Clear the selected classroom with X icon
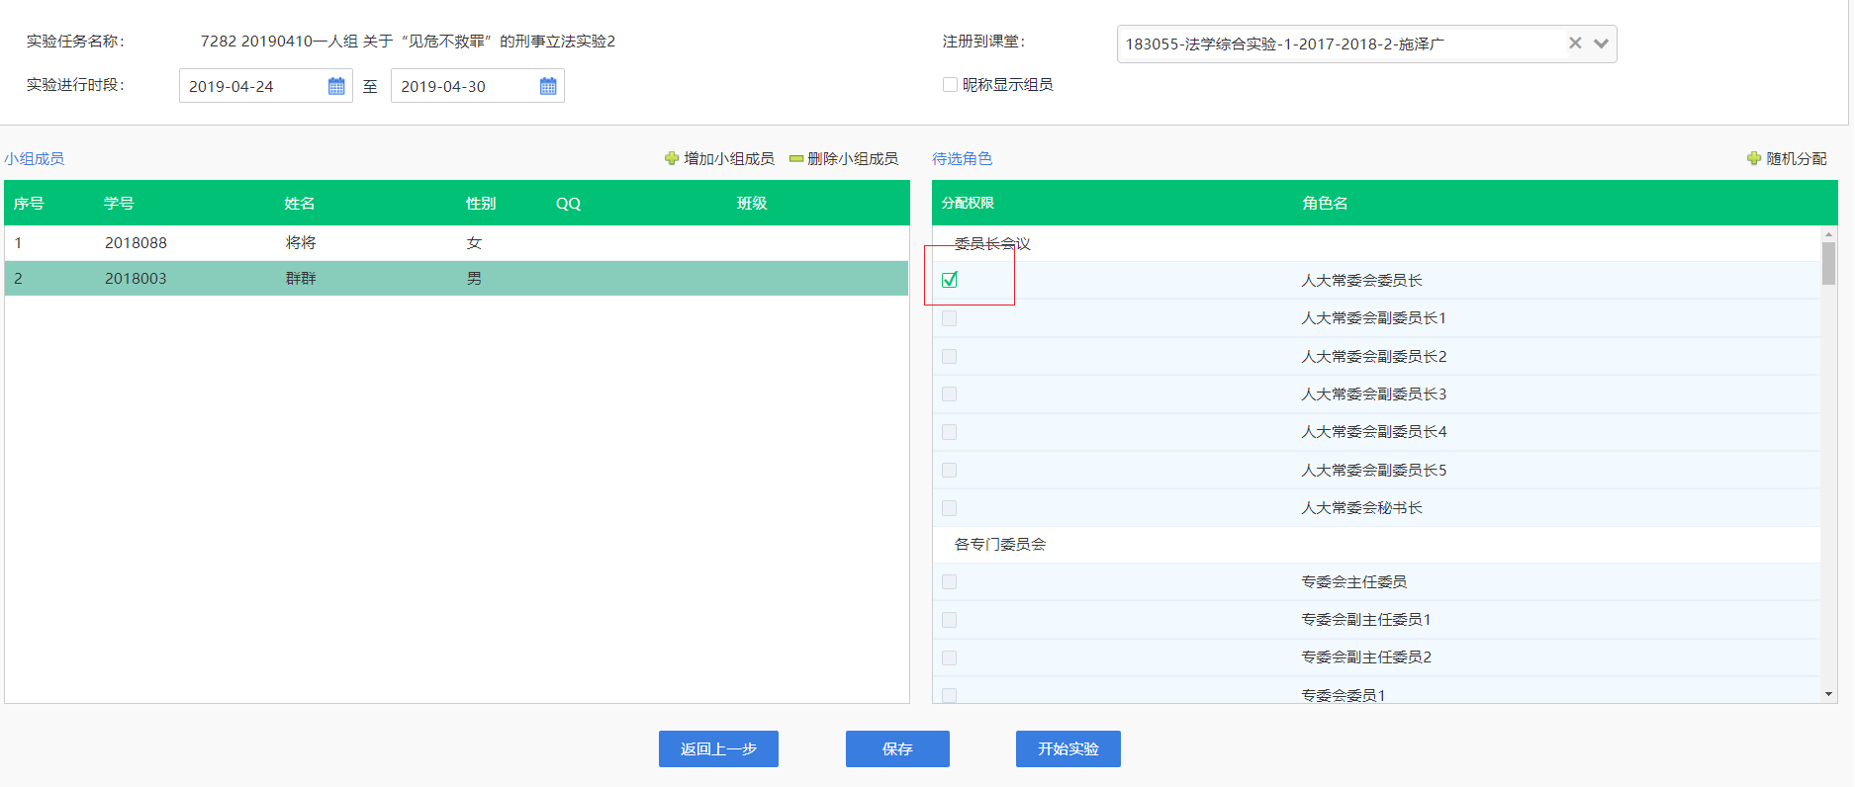 click(x=1575, y=44)
